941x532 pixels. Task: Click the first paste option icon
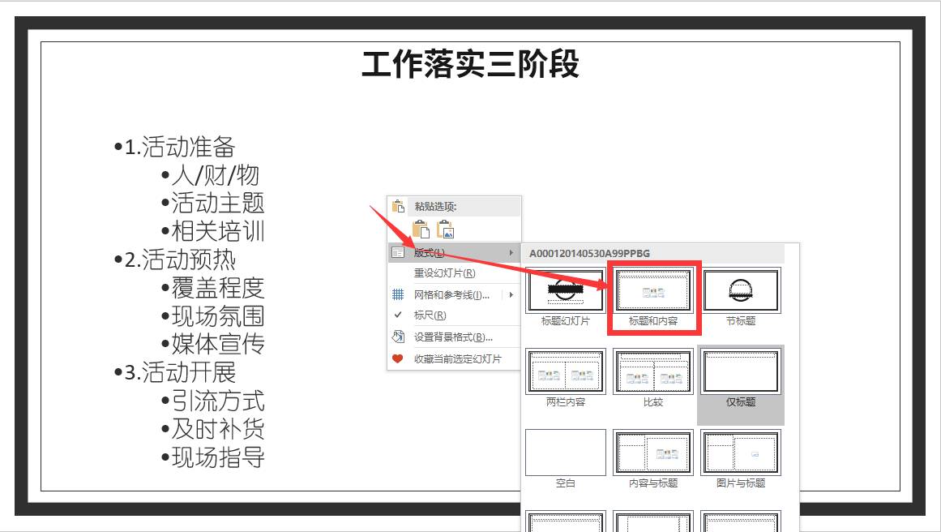[x=421, y=230]
